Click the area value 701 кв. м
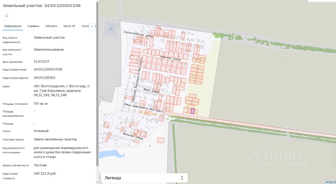336x184 pixels. (x=40, y=103)
